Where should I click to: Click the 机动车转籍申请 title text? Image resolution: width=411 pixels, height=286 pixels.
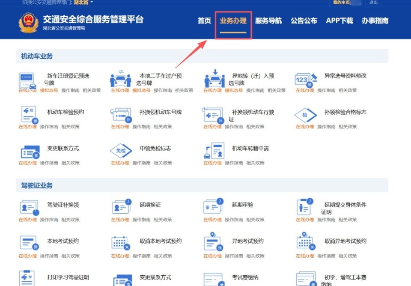point(250,149)
